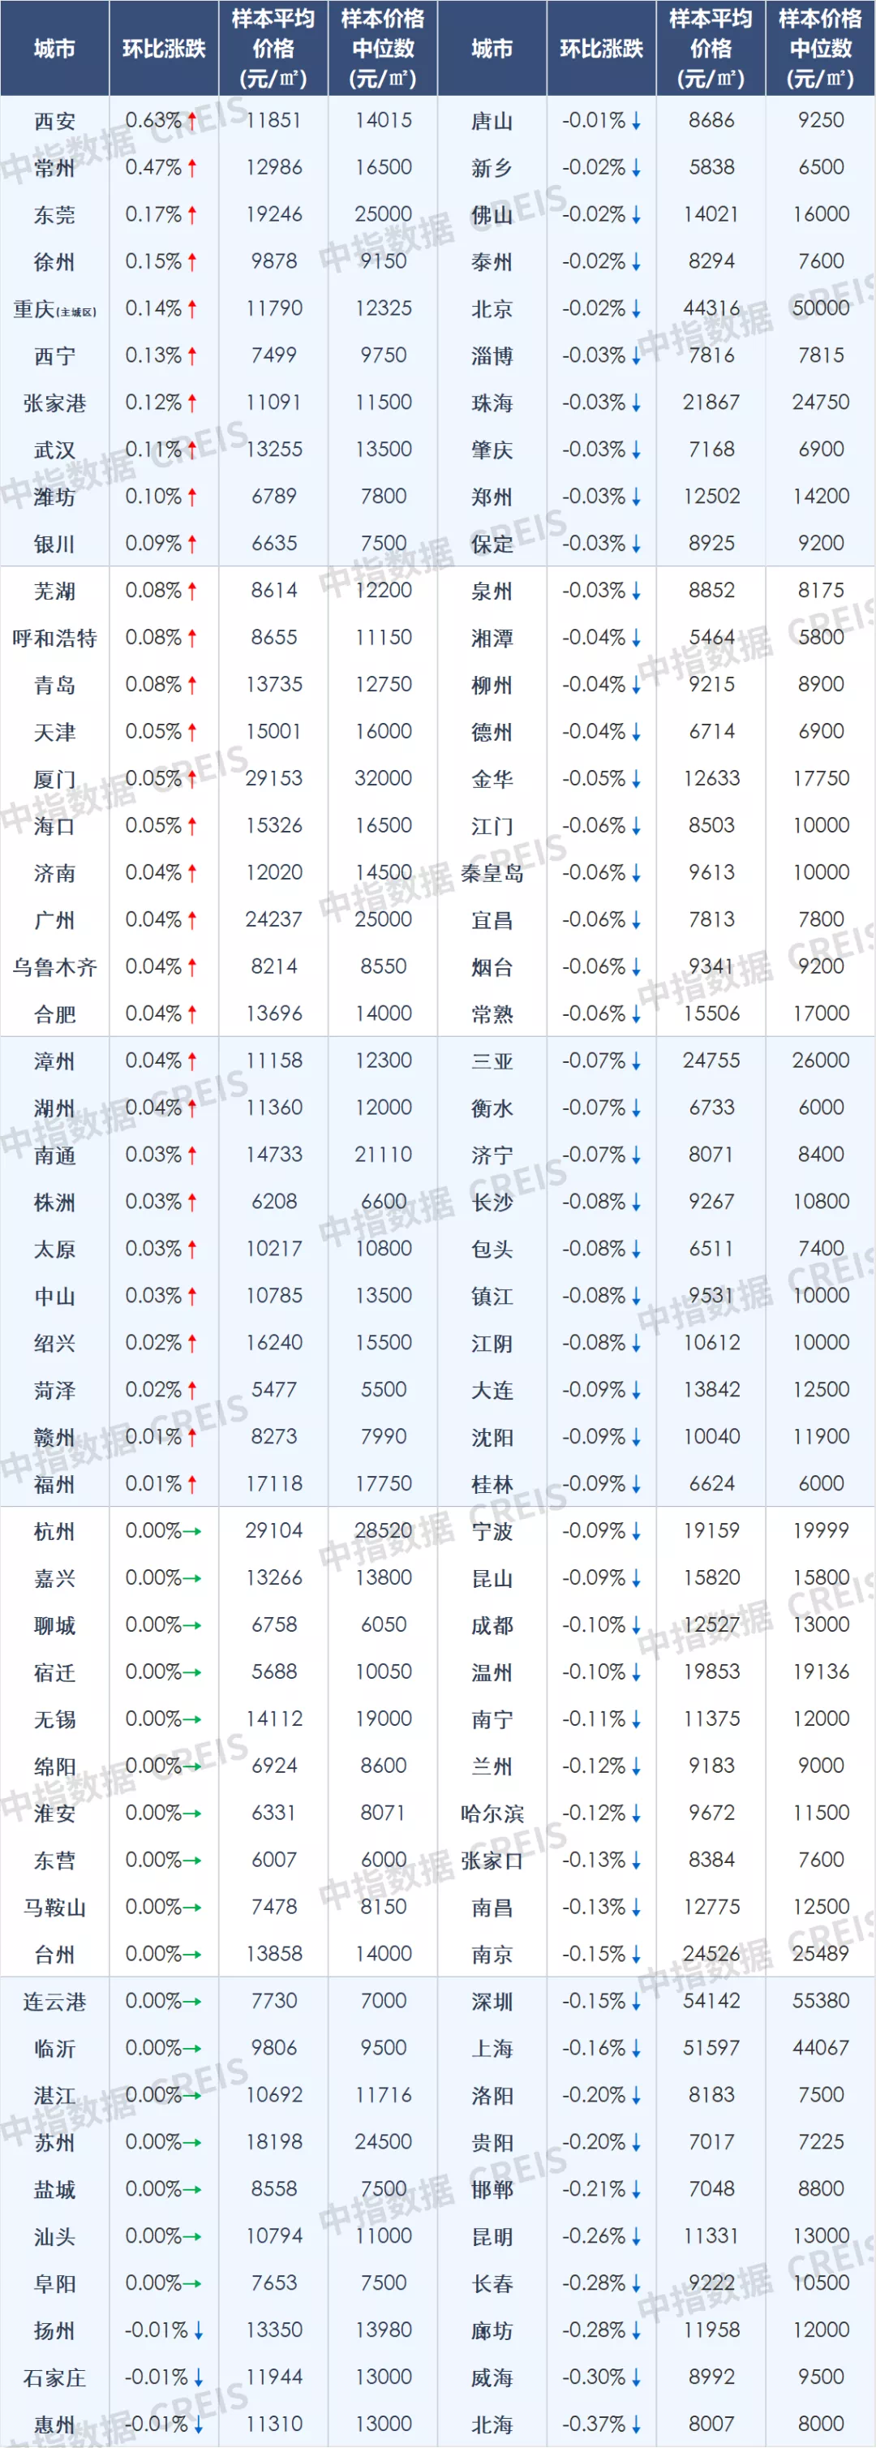The height and width of the screenshot is (2448, 876).
Task: Select 厦门's median price 32000
Action: [383, 778]
